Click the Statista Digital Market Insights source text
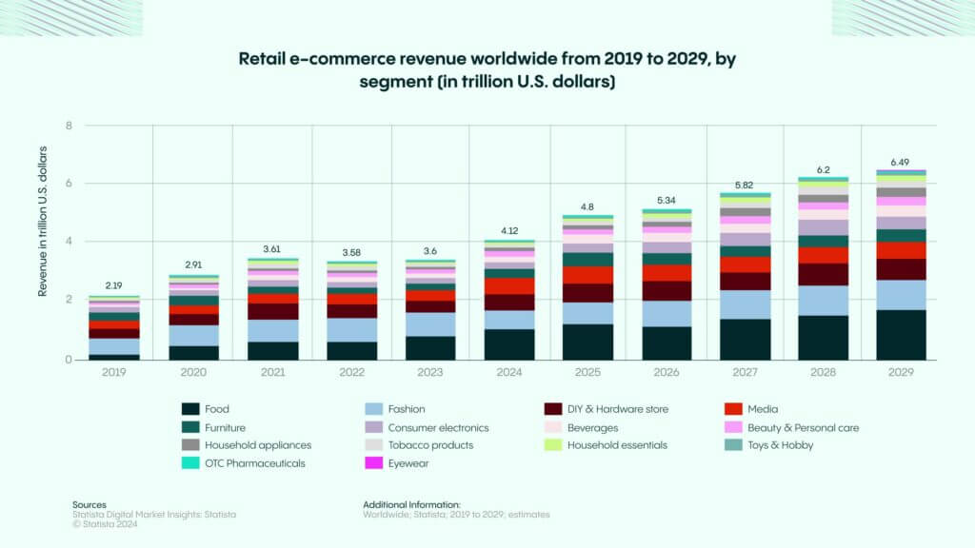The image size is (975, 548). (x=154, y=514)
